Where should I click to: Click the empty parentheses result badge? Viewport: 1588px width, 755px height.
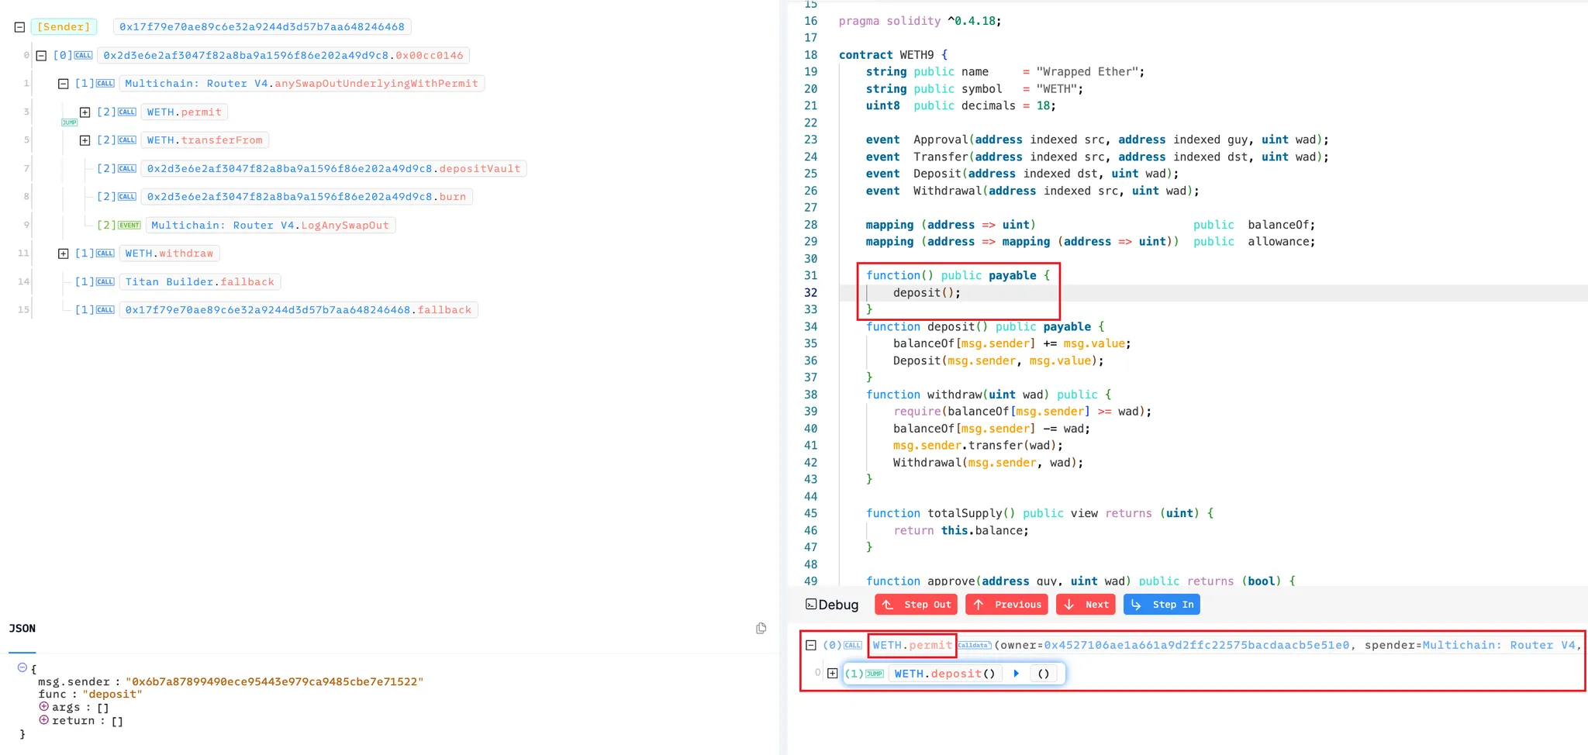(x=1043, y=674)
